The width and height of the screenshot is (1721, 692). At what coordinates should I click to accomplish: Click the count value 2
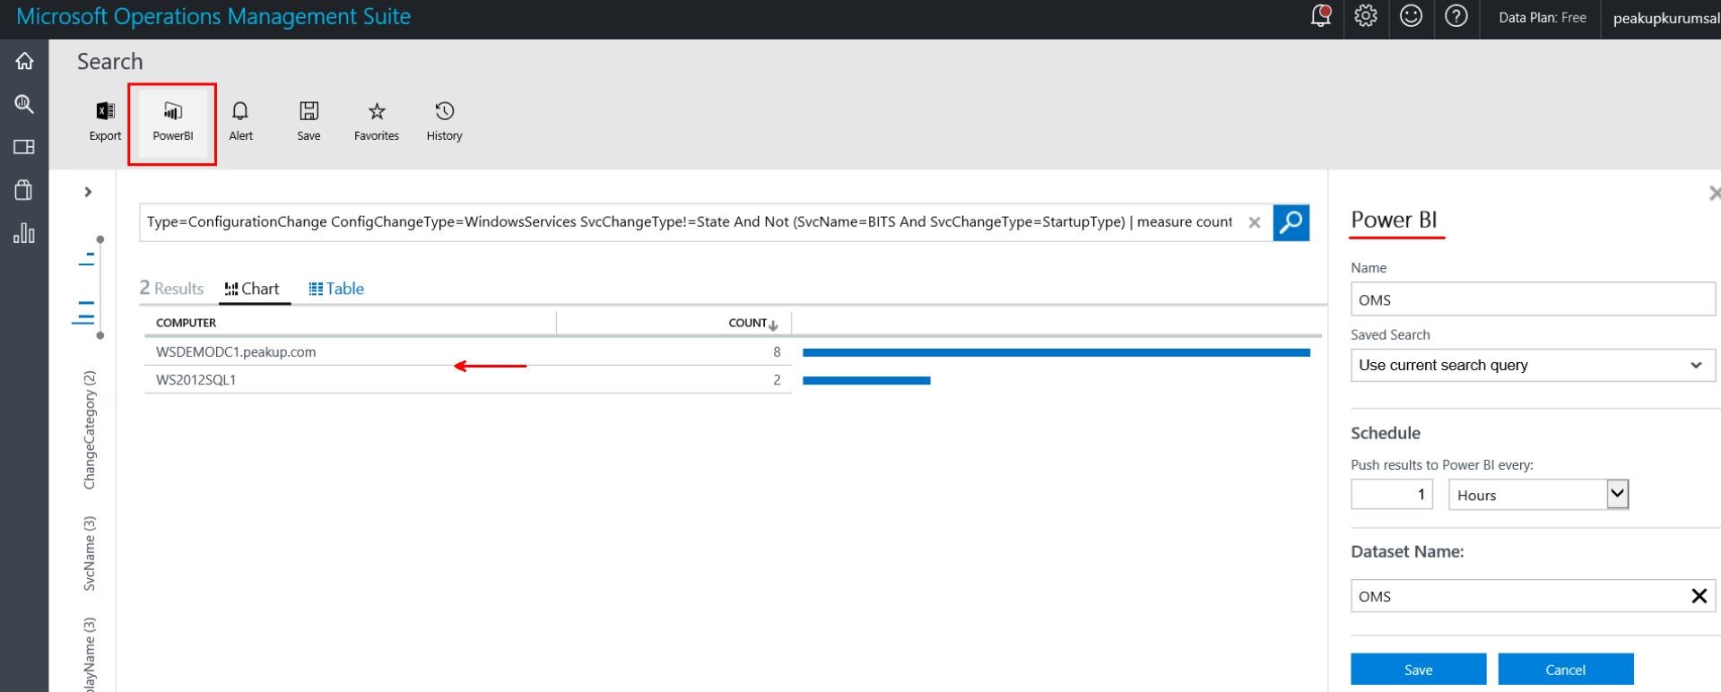click(777, 380)
